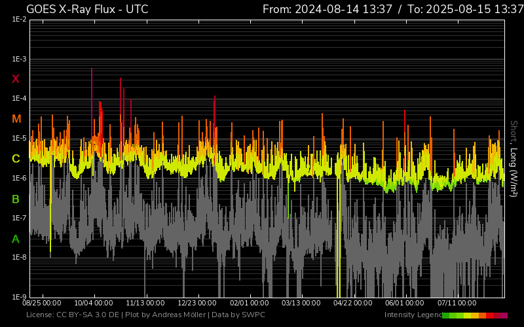
Task: Select the green A flare class label
Action: click(16, 239)
